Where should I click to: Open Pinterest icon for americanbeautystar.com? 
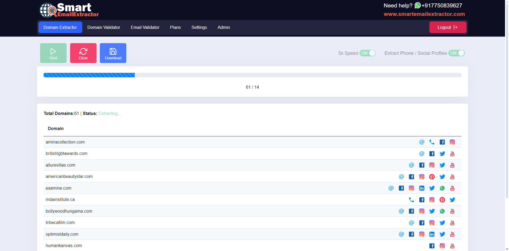pyautogui.click(x=432, y=177)
